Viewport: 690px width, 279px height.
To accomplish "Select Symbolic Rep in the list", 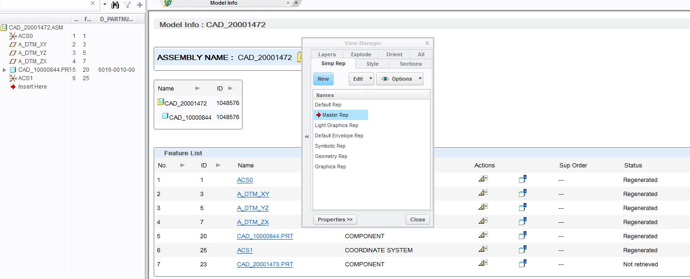I will point(330,146).
